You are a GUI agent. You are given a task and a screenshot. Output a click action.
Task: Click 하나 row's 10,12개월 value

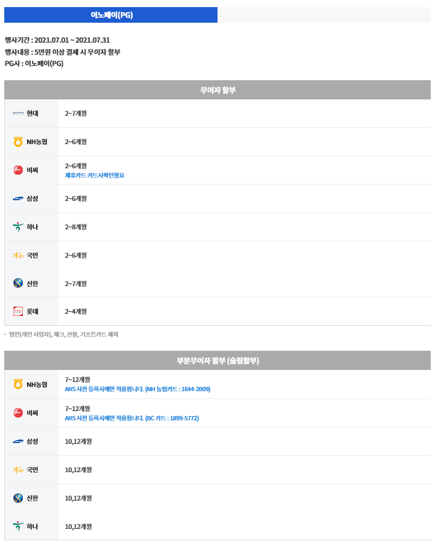(x=78, y=527)
